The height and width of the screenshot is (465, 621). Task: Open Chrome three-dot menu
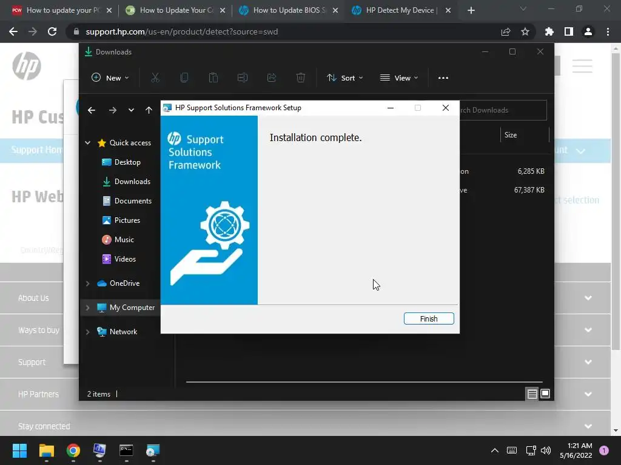click(x=608, y=31)
